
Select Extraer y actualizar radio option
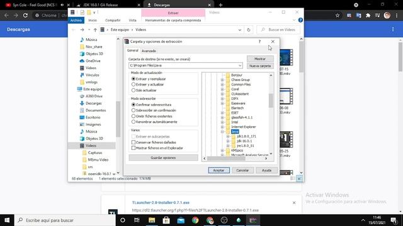point(133,84)
